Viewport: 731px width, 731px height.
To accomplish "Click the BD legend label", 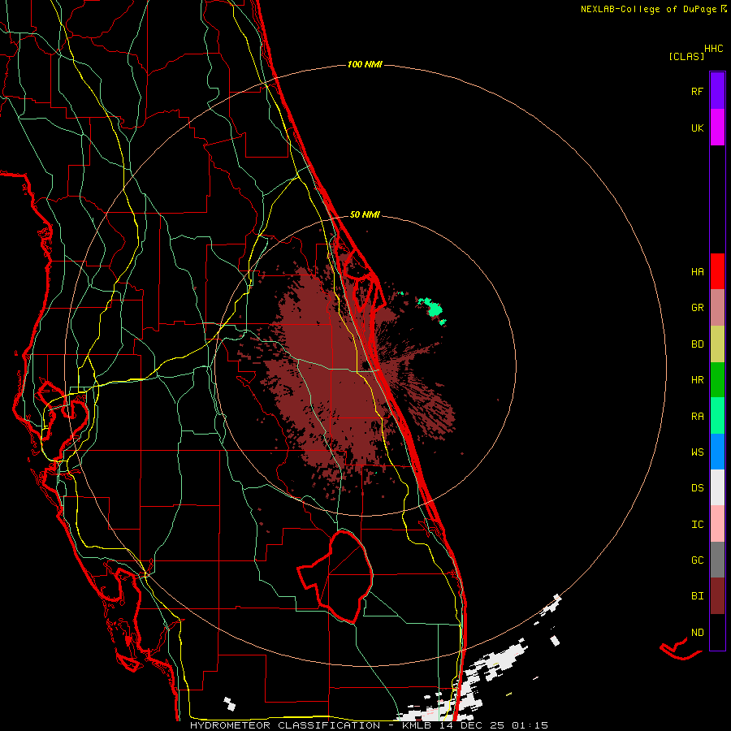I will pyautogui.click(x=697, y=344).
